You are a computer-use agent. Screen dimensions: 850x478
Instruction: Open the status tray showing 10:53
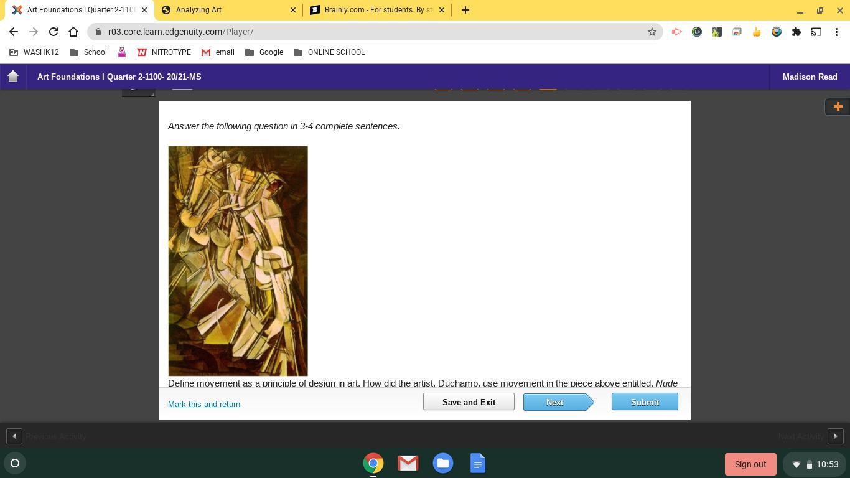click(x=815, y=464)
